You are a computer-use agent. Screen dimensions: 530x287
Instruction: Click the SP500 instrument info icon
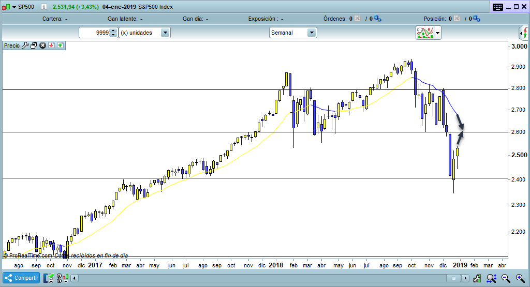pos(43,7)
